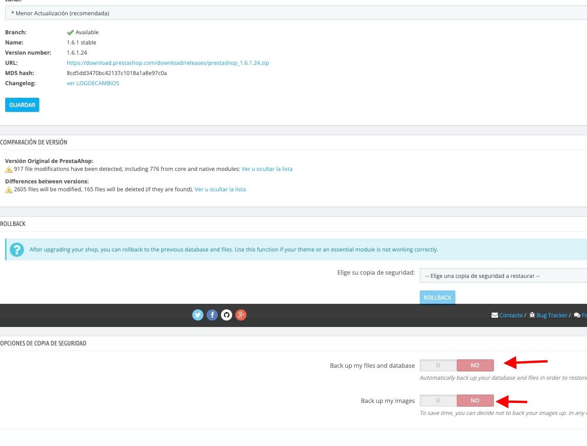The height and width of the screenshot is (446, 587).
Task: Open the Menor Actualización channel dropdown
Action: coord(296,13)
